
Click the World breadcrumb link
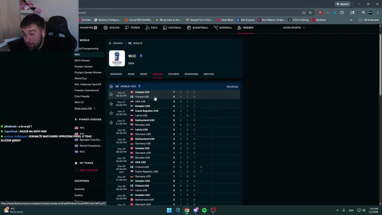click(138, 43)
